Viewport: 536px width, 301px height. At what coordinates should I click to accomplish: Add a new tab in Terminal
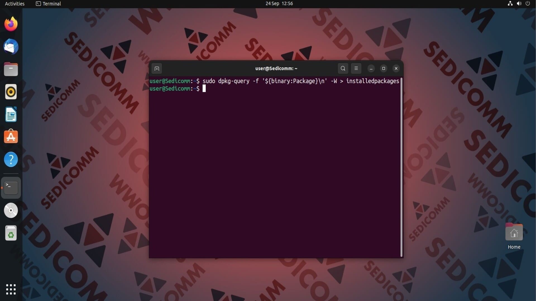click(157, 69)
